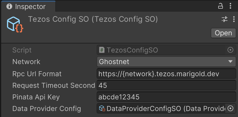
Task: Select the Network property label
Action: 26,62
